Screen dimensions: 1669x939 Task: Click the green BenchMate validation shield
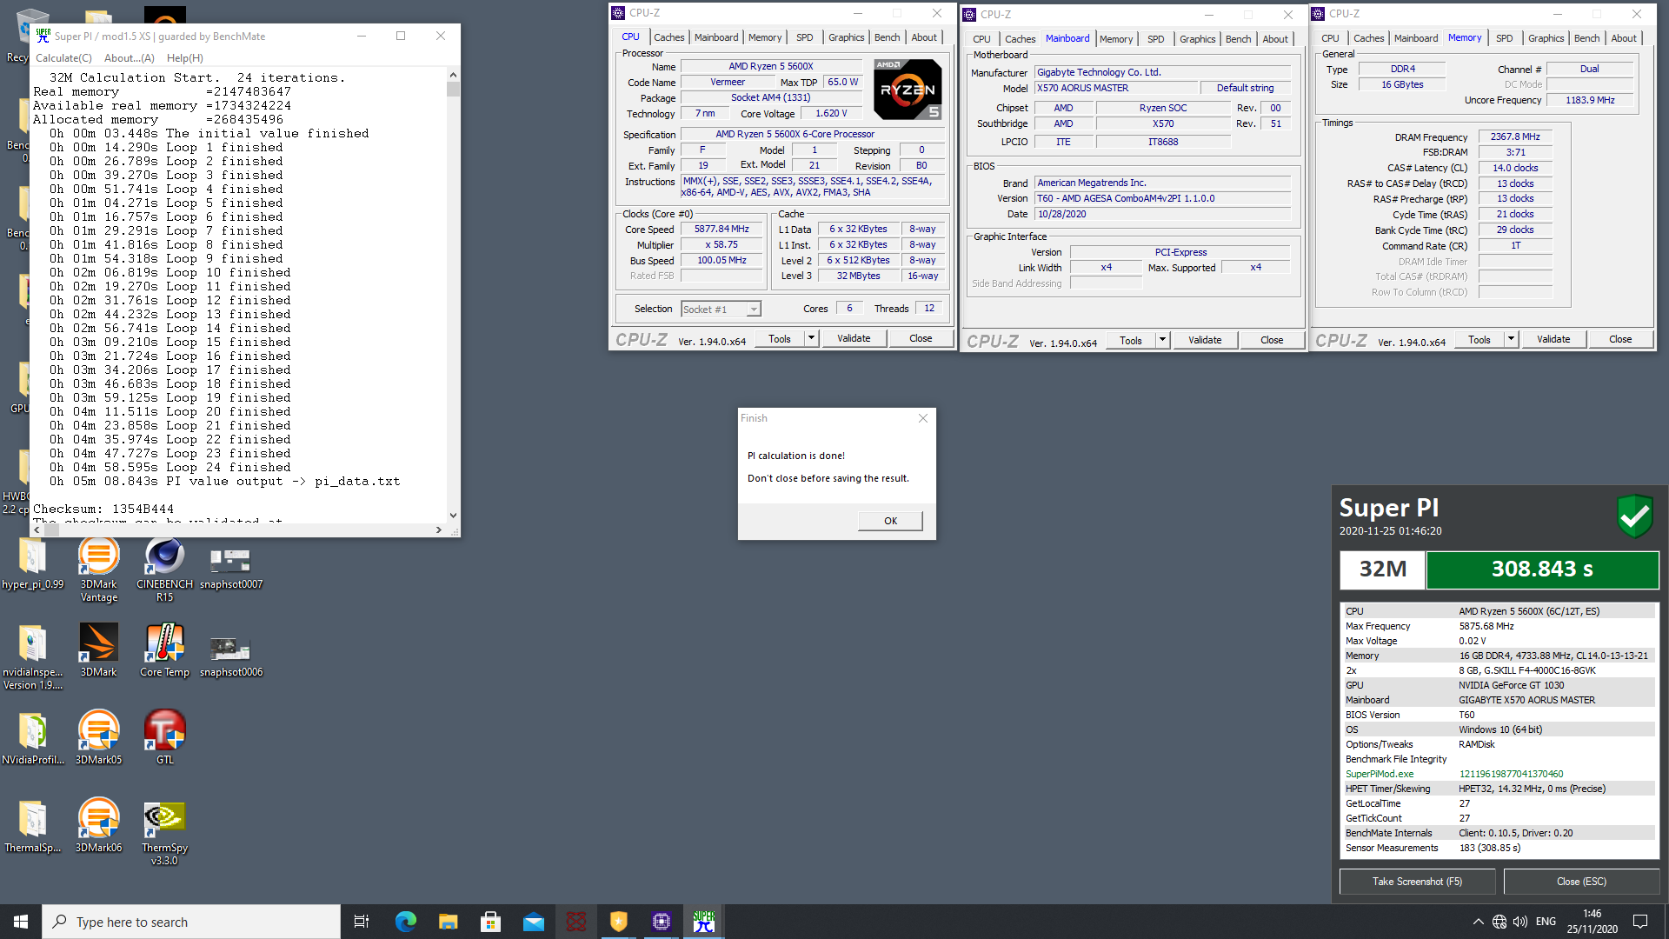[1634, 516]
